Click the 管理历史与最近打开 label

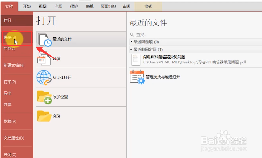(x=163, y=77)
